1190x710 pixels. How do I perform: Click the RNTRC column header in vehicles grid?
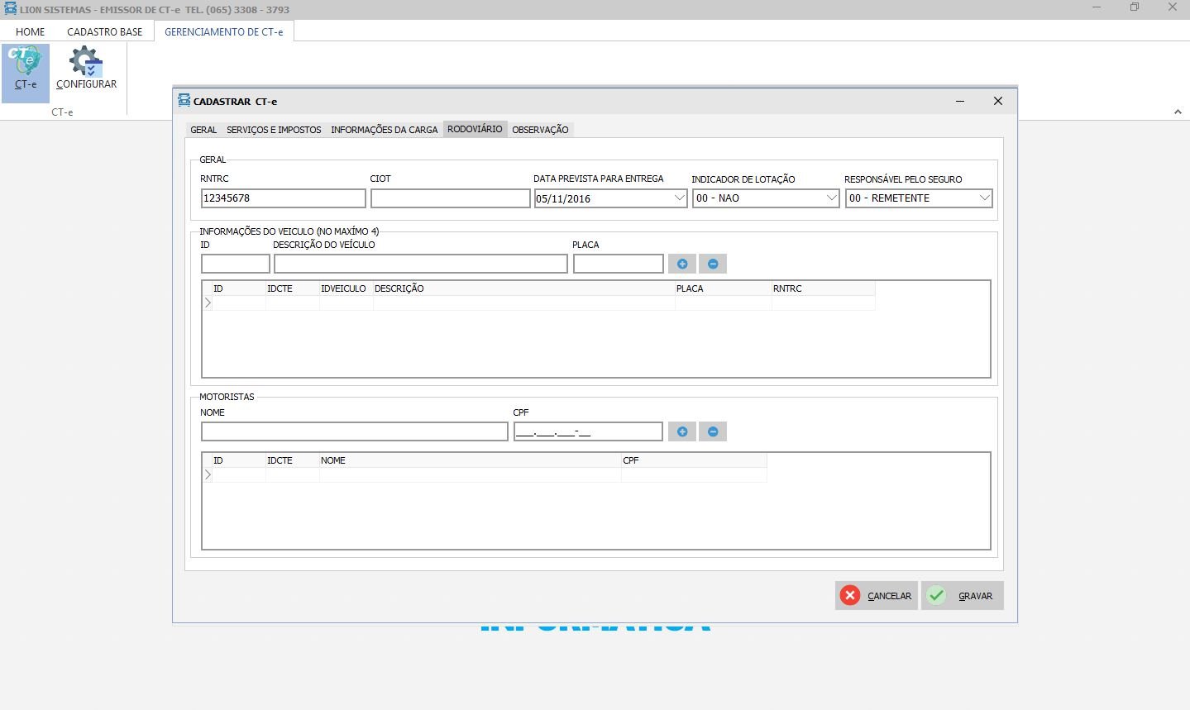click(824, 288)
